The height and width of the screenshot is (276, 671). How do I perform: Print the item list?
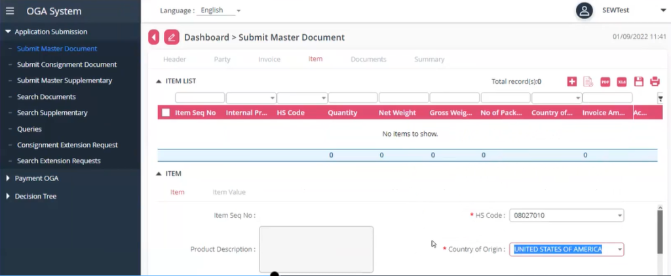click(x=654, y=82)
